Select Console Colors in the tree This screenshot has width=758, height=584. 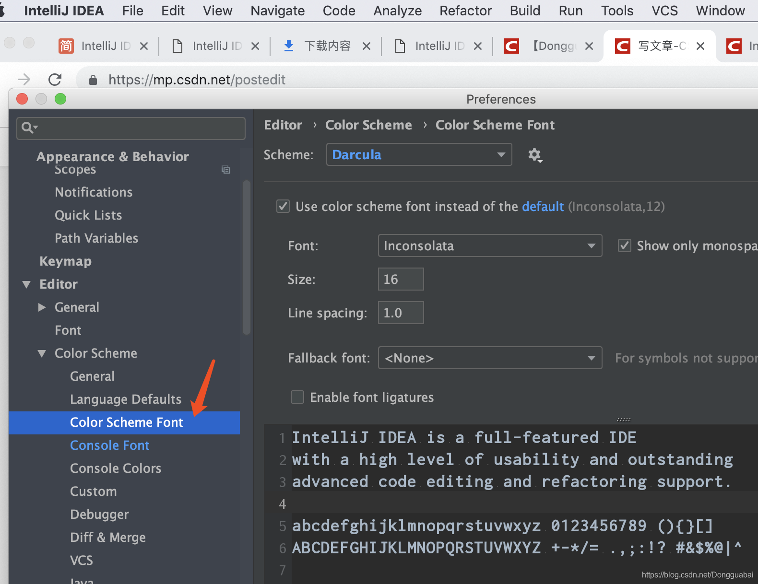pyautogui.click(x=116, y=468)
